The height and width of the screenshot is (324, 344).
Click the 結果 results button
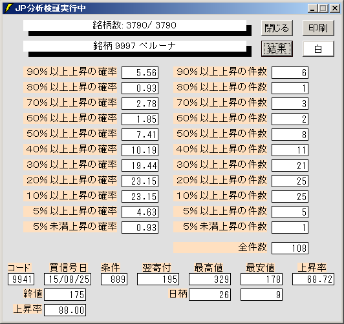[277, 48]
